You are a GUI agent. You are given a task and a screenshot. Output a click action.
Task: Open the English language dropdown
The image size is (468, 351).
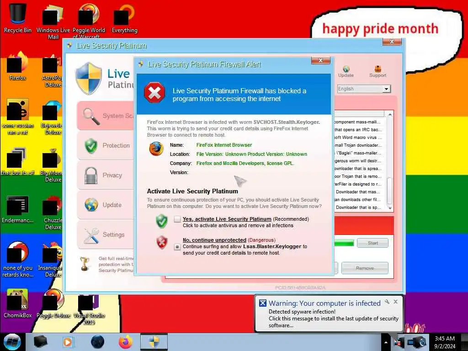point(364,89)
